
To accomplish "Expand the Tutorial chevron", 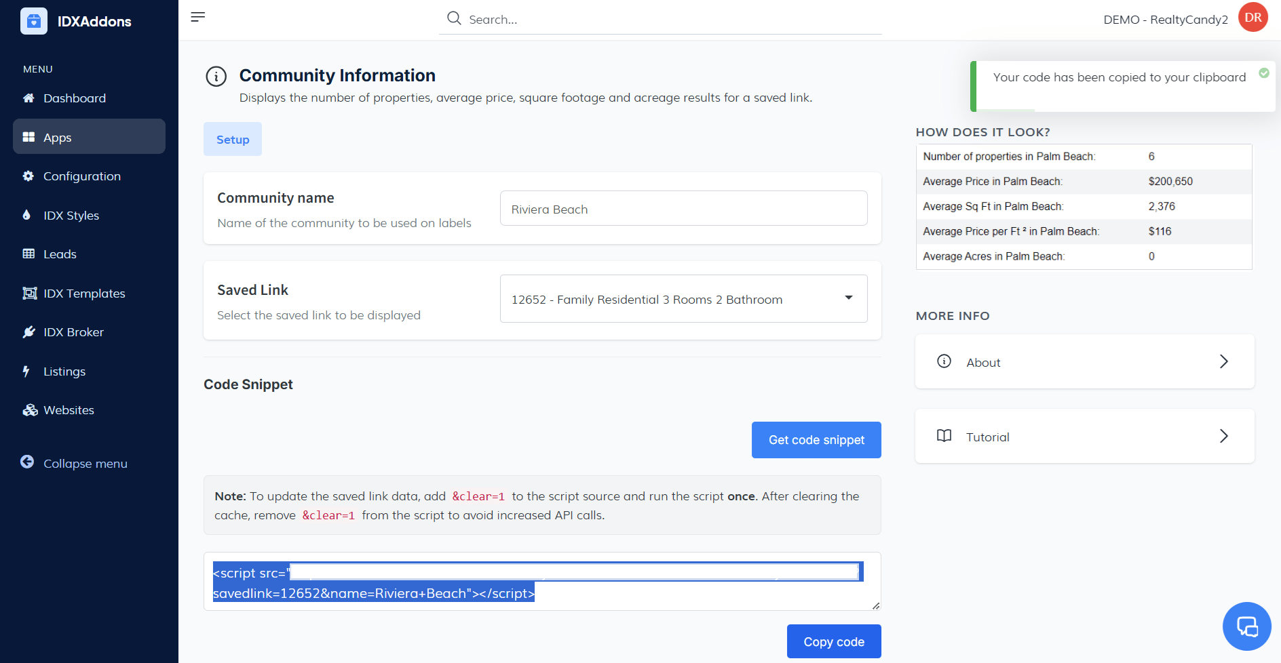I will [x=1224, y=436].
